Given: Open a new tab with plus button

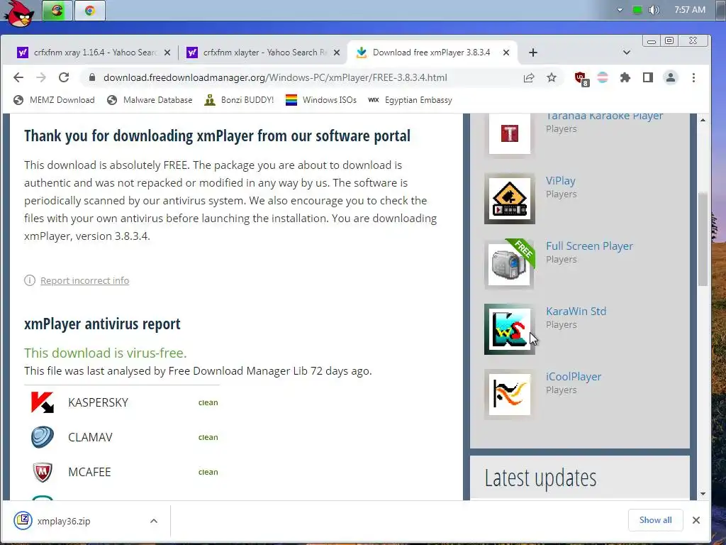Looking at the screenshot, I should [533, 53].
